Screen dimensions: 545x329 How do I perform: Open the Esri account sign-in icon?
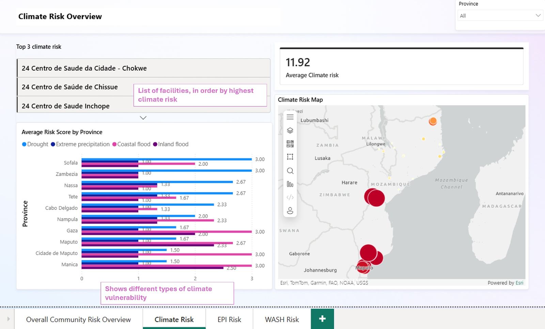pos(290,211)
